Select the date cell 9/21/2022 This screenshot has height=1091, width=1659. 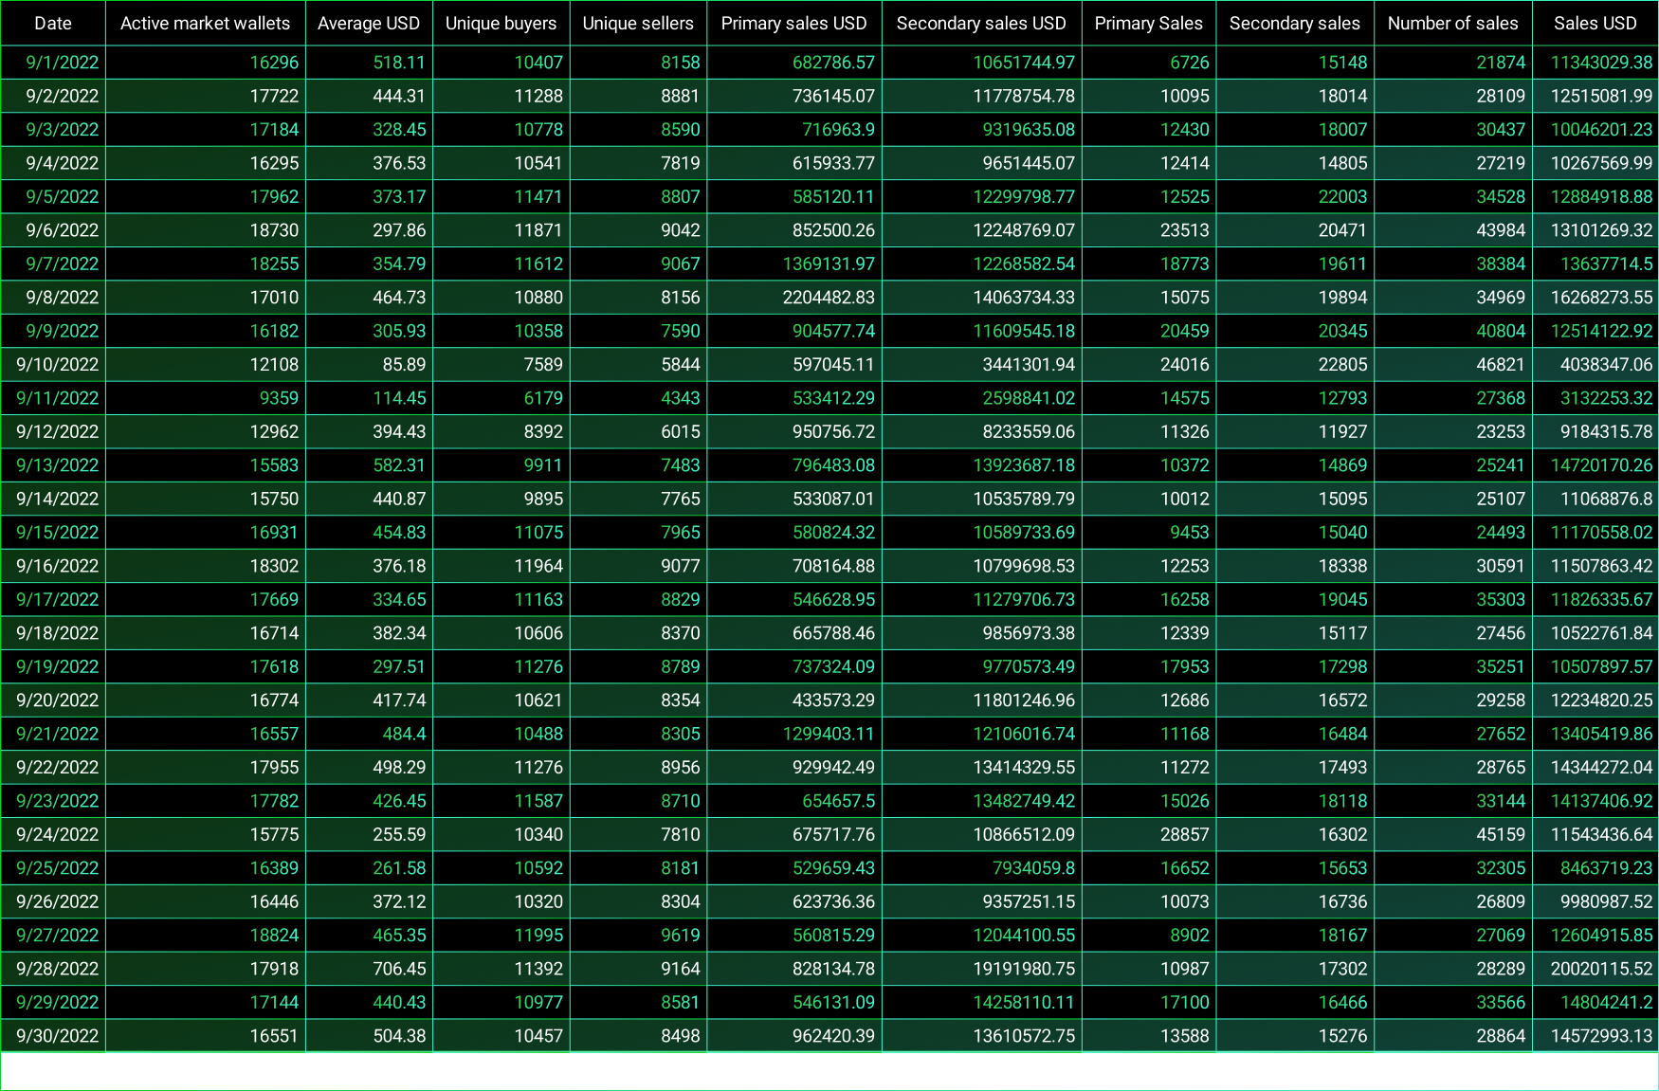click(x=53, y=734)
